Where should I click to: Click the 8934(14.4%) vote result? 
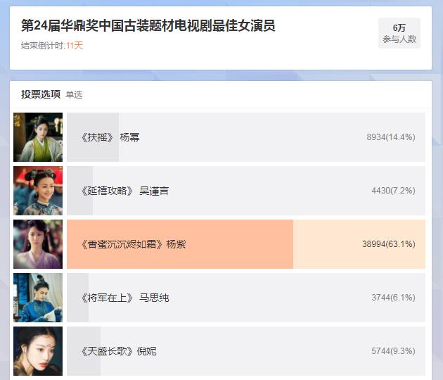390,137
